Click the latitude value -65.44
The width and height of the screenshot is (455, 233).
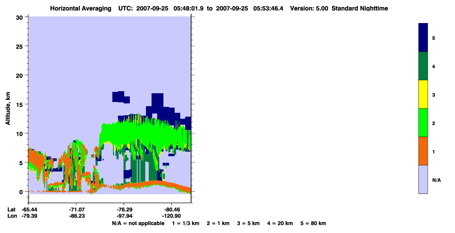[29, 210]
